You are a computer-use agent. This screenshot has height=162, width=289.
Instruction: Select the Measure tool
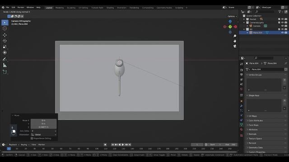[5, 65]
